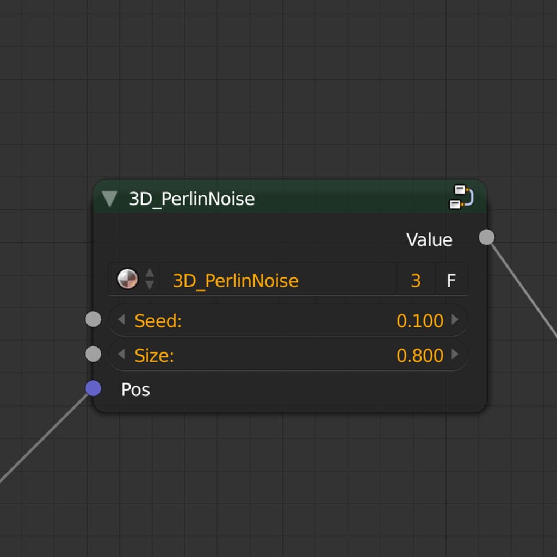This screenshot has height=557, width=557.
Task: Click the users count 3 button
Action: coord(416,280)
